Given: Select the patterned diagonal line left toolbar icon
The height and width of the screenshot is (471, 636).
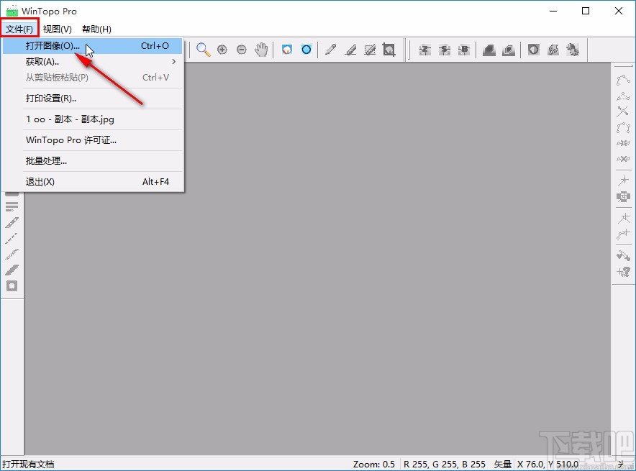Looking at the screenshot, I should [12, 254].
